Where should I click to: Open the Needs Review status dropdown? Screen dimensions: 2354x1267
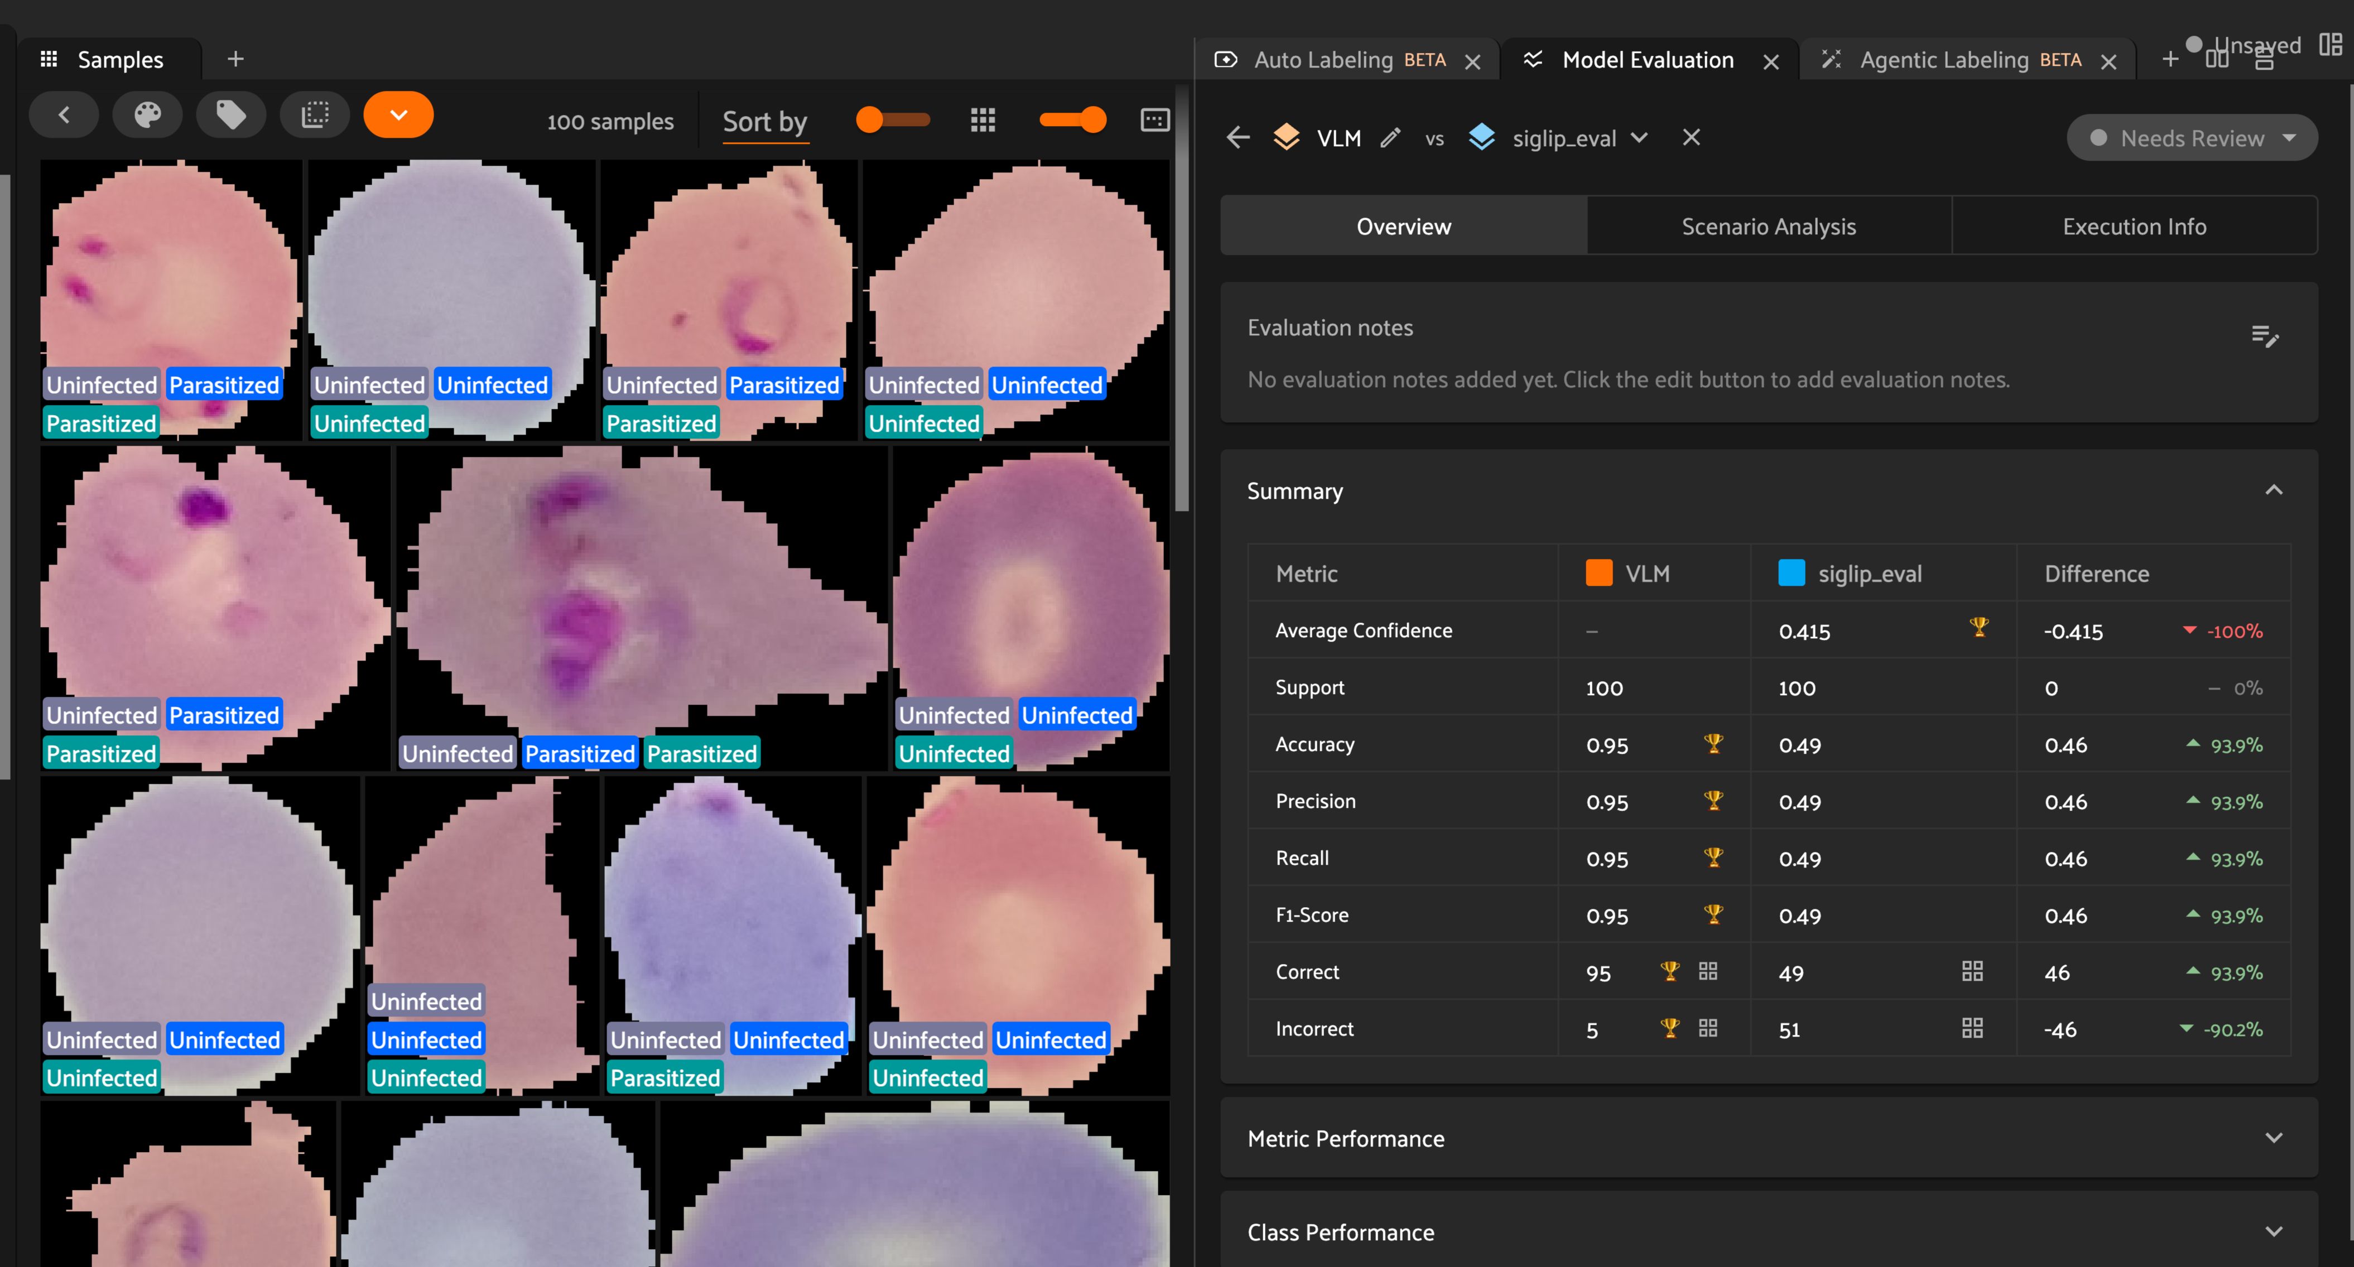pos(2191,138)
